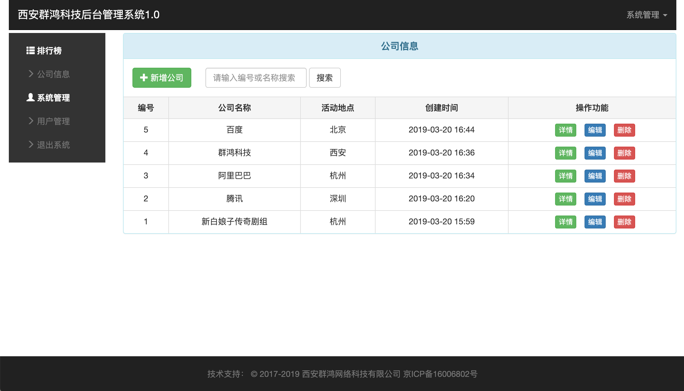Click 删除 for 阿里巴巴 row
The width and height of the screenshot is (684, 391).
(624, 176)
